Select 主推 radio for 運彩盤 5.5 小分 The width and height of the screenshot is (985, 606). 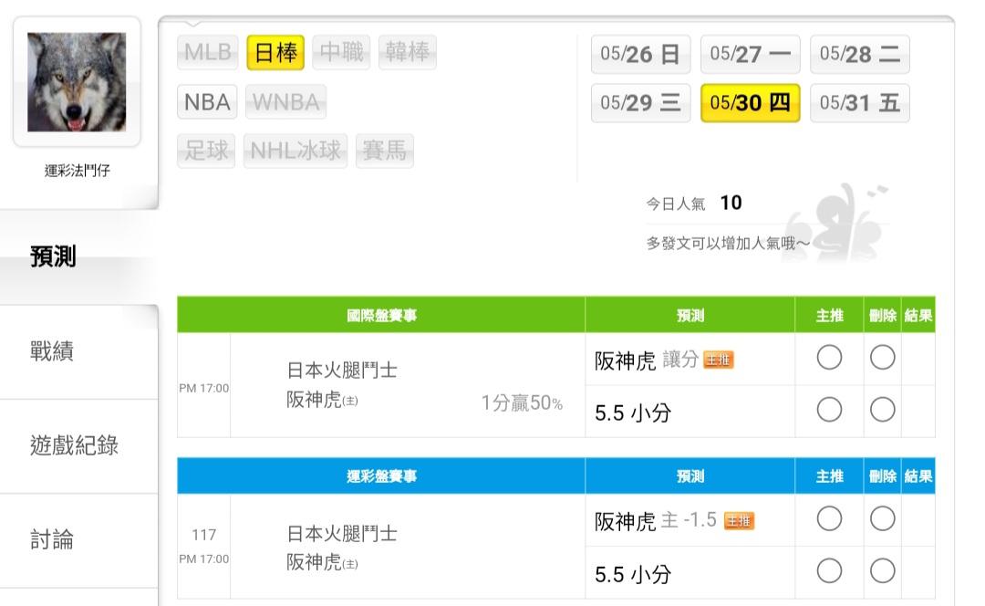[x=829, y=571]
